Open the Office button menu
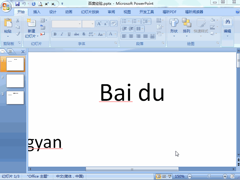 coord(6,7)
